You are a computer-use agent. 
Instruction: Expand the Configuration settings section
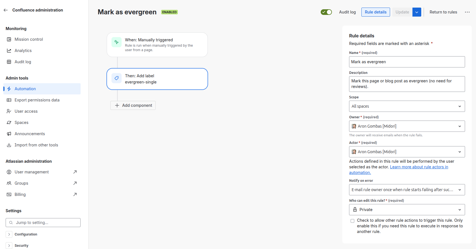tap(9, 234)
